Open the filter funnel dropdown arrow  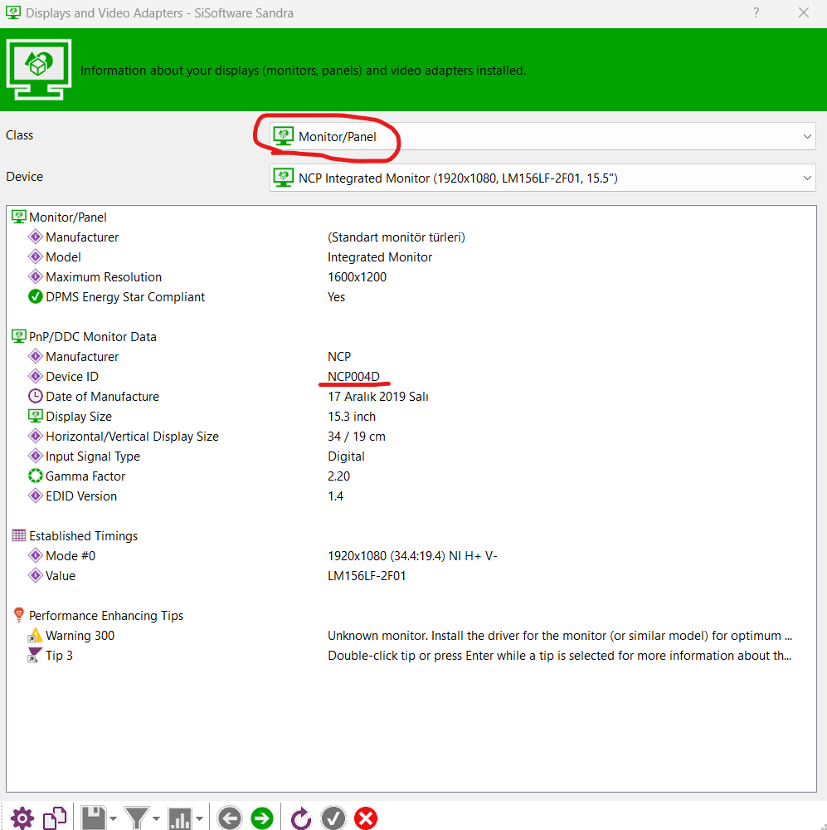coord(156,819)
